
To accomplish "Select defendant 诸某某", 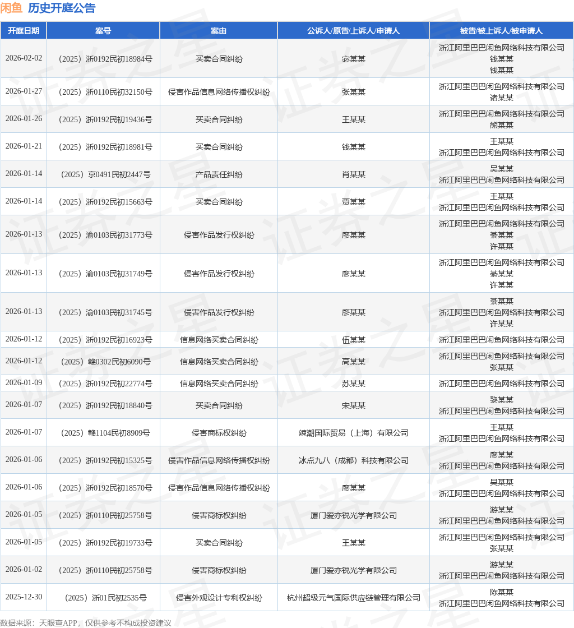I will (501, 98).
